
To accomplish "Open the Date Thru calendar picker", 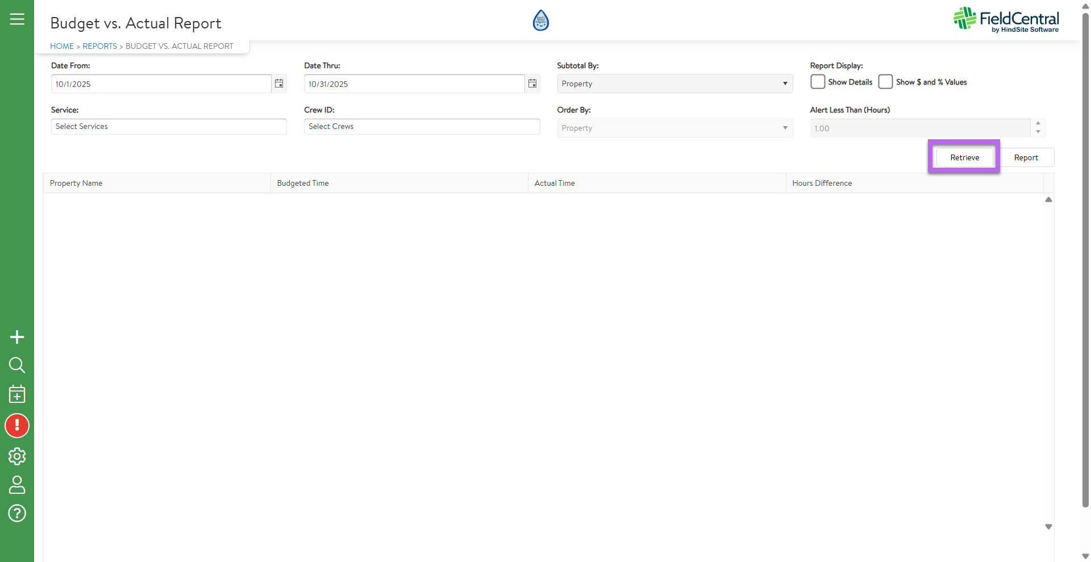I will click(x=532, y=84).
